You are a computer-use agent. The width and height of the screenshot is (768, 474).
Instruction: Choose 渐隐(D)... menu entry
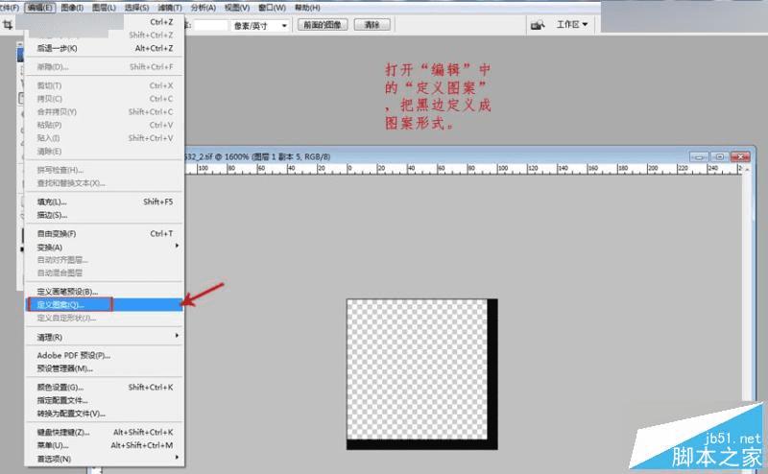tap(105, 66)
